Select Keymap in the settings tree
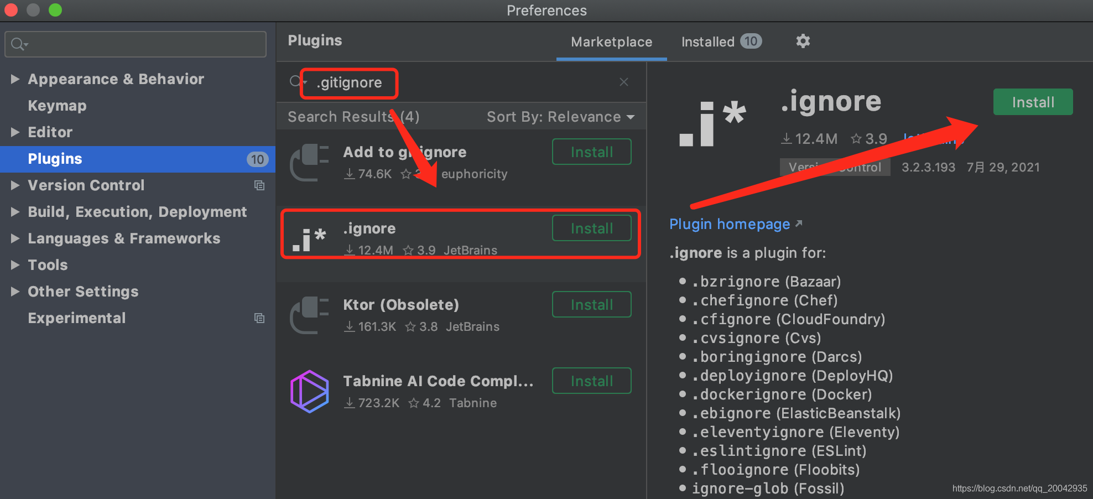Viewport: 1093px width, 499px height. pos(57,106)
